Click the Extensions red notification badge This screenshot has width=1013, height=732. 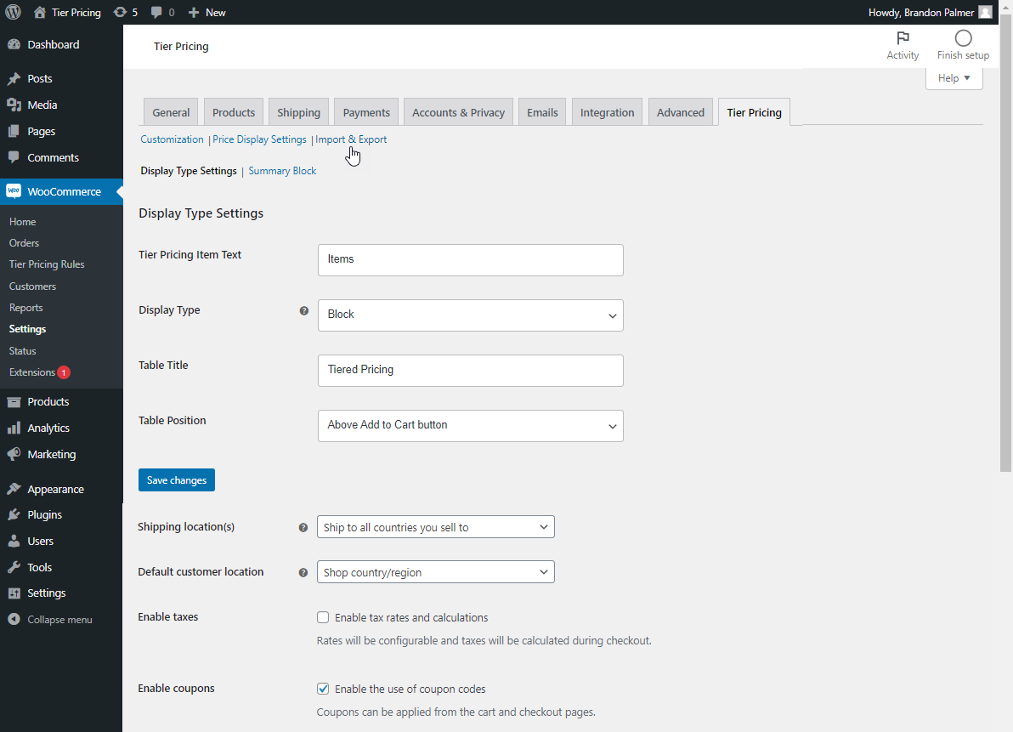(63, 372)
